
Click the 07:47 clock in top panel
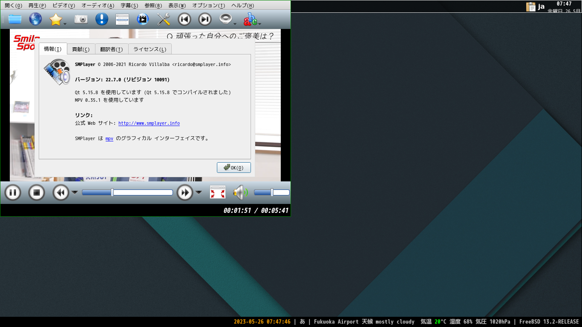[x=564, y=4]
